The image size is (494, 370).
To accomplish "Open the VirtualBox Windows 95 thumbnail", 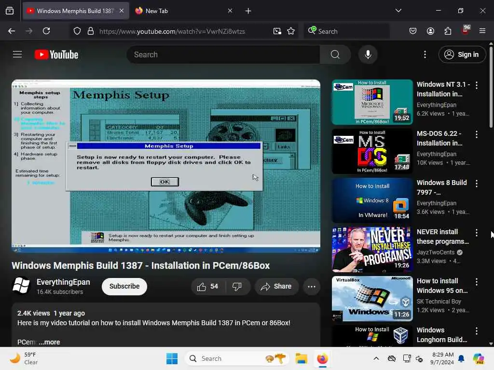I will click(372, 299).
